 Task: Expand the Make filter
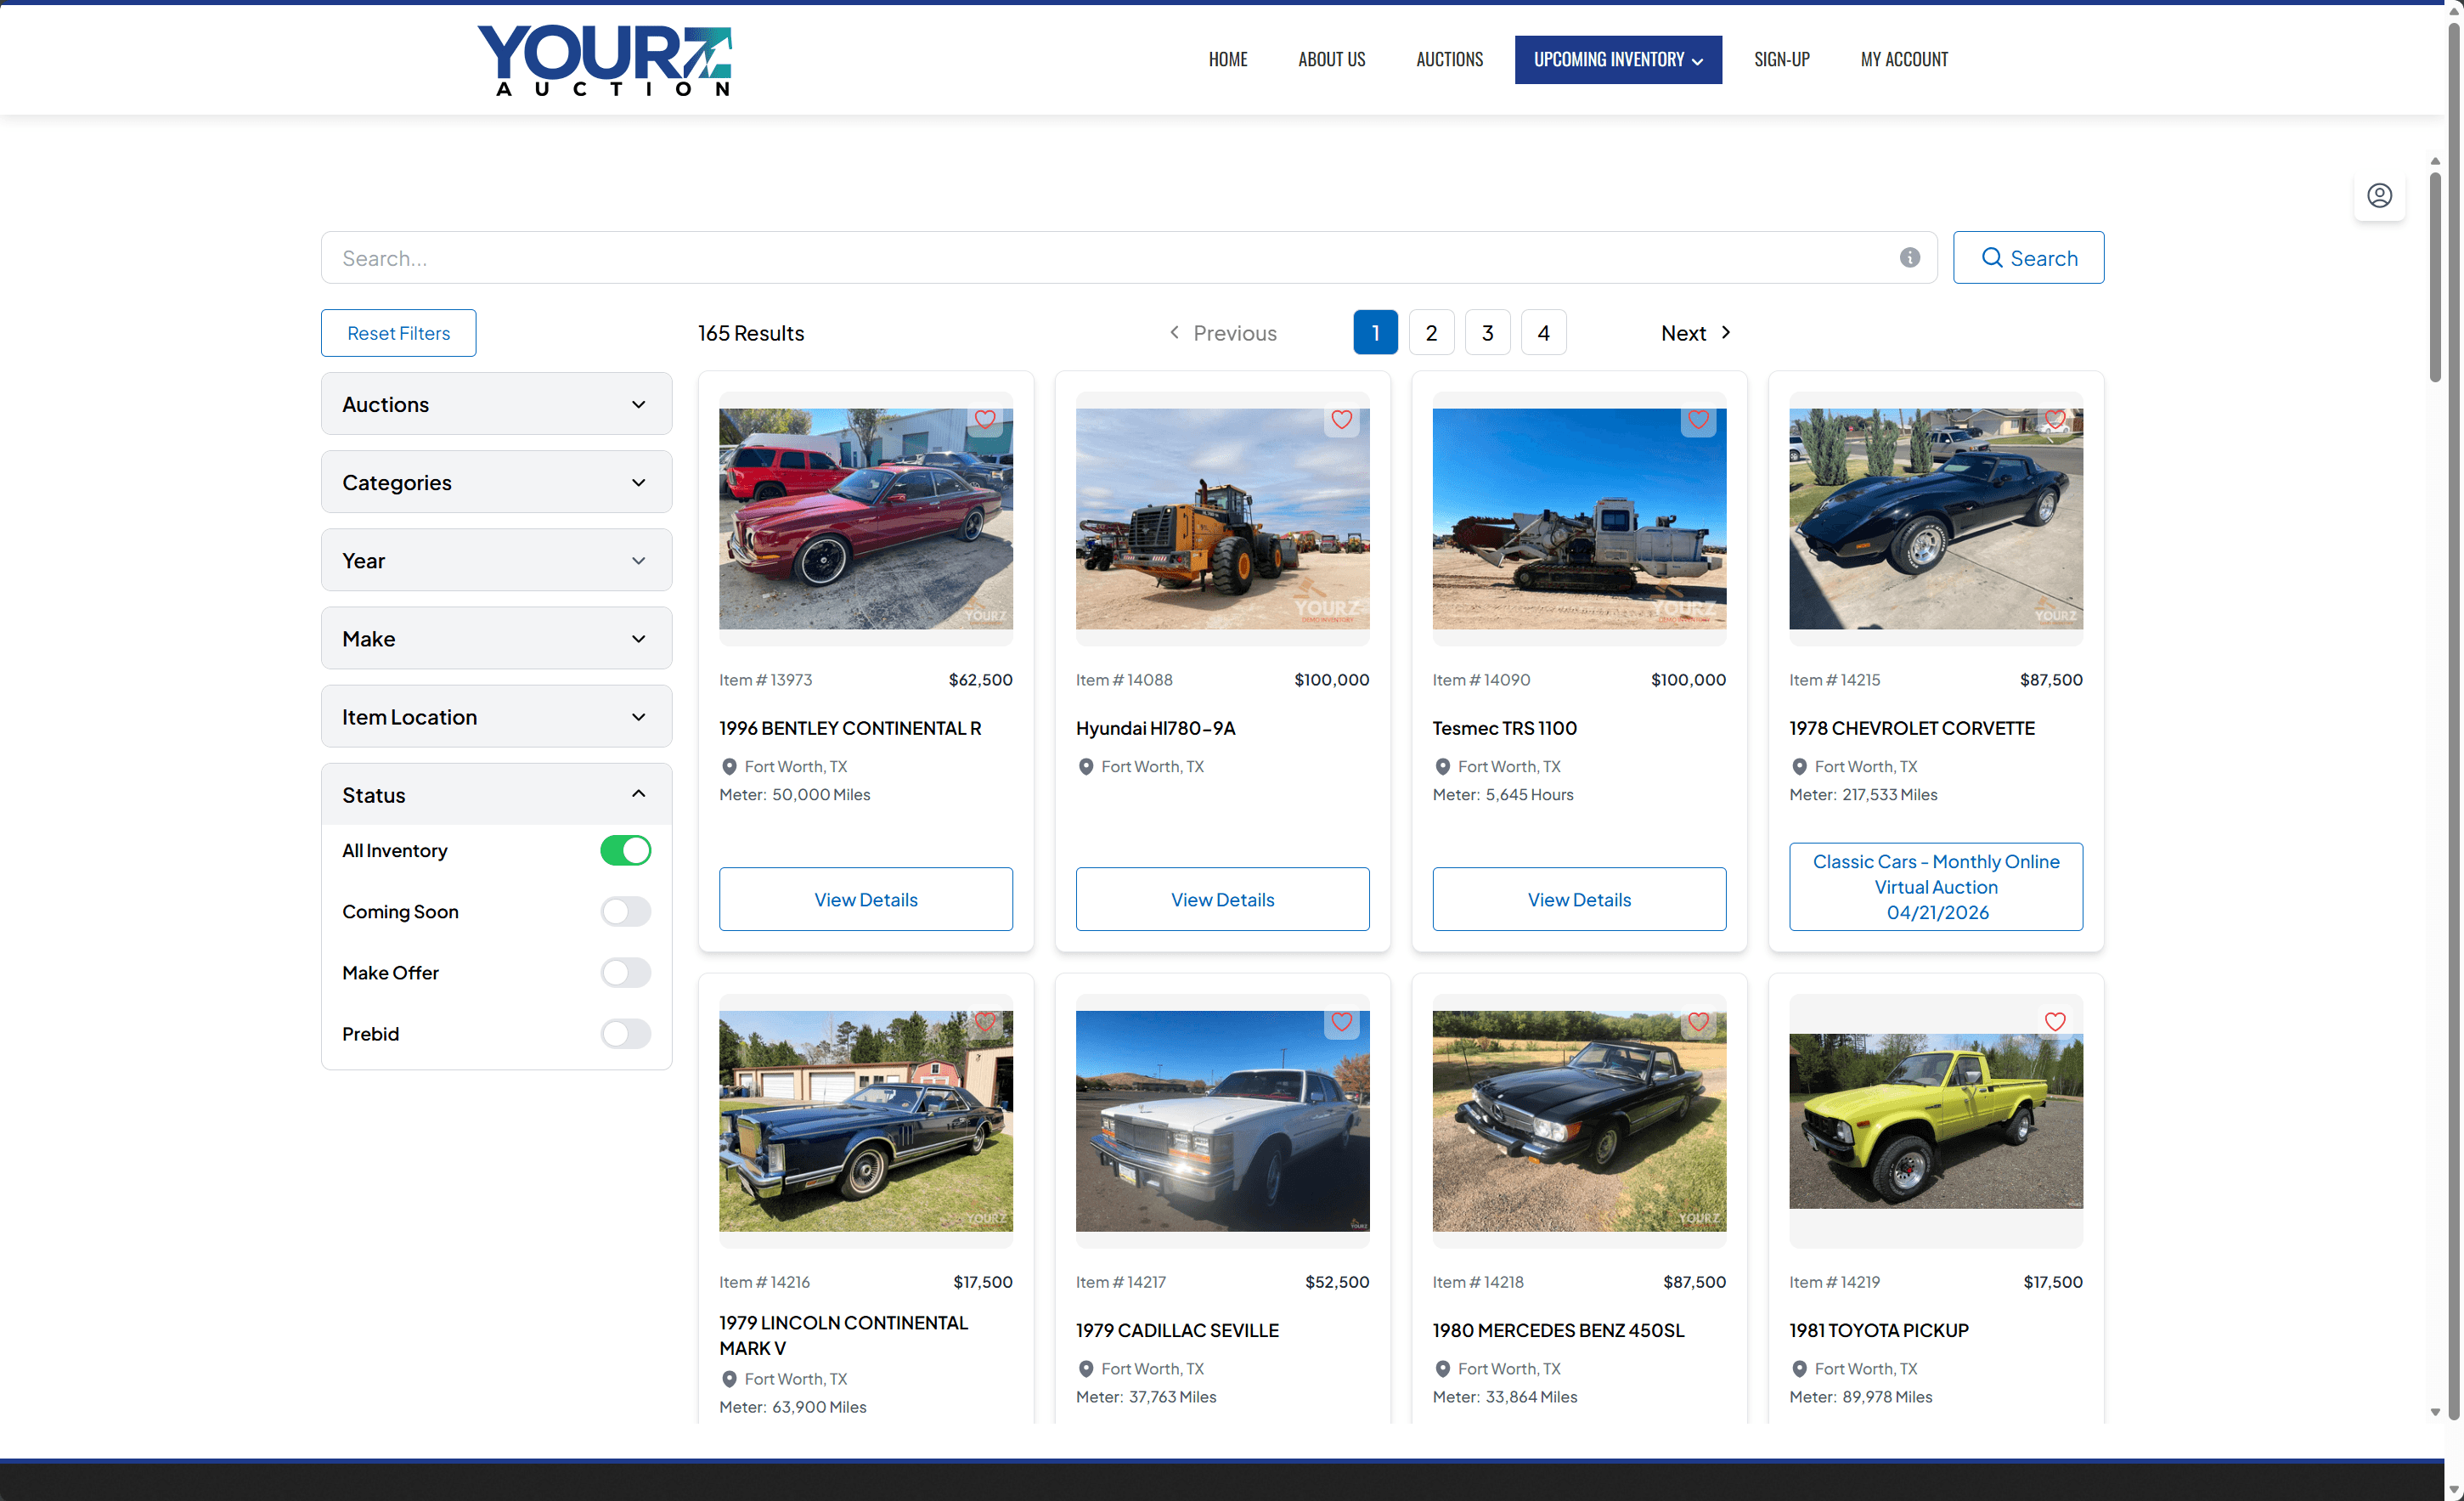(x=496, y=638)
